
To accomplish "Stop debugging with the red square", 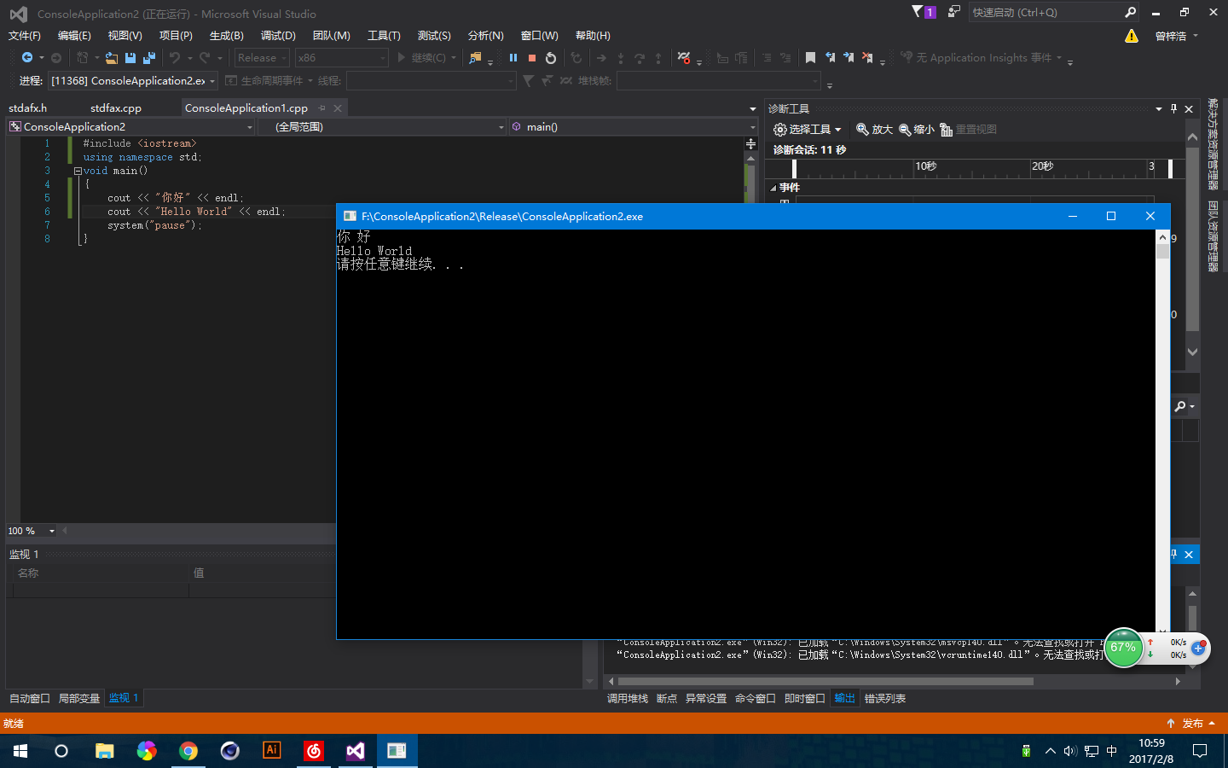I will click(532, 58).
